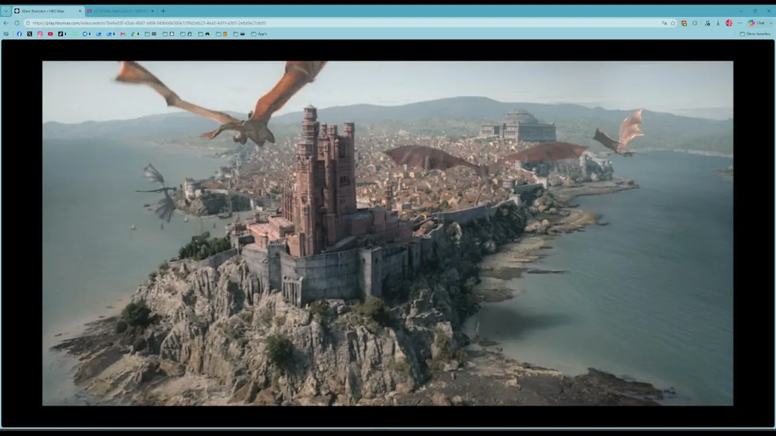
Task: Click the video to toggle playback
Action: pyautogui.click(x=387, y=233)
